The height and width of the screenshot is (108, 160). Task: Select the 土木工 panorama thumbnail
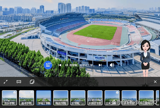point(112,98)
